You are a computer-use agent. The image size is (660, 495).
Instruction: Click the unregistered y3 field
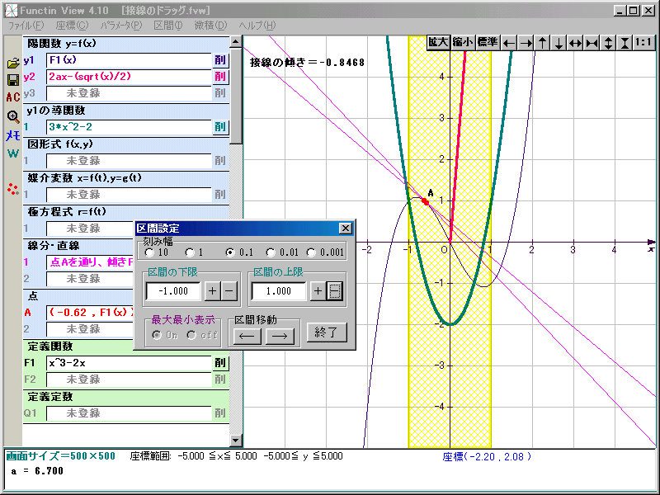pos(129,93)
